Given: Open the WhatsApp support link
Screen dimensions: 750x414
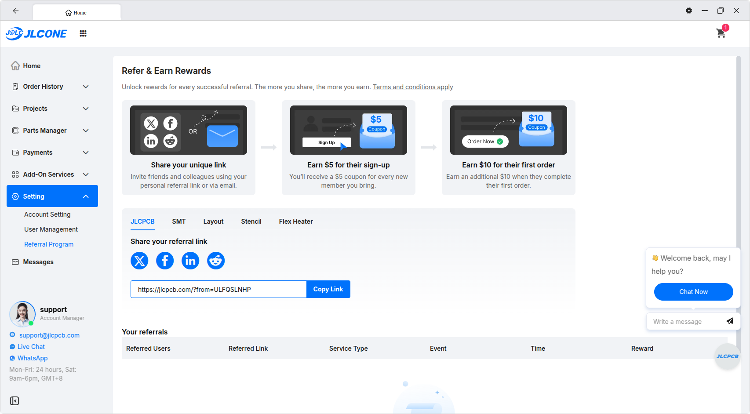Looking at the screenshot, I should coord(33,358).
